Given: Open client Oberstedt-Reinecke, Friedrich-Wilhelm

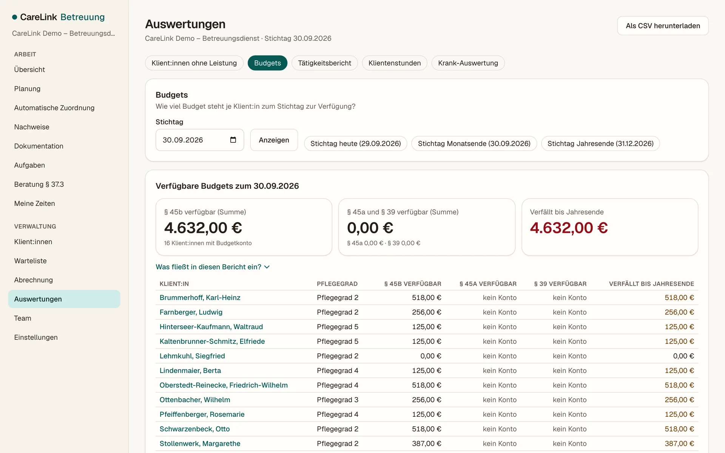Looking at the screenshot, I should [223, 385].
